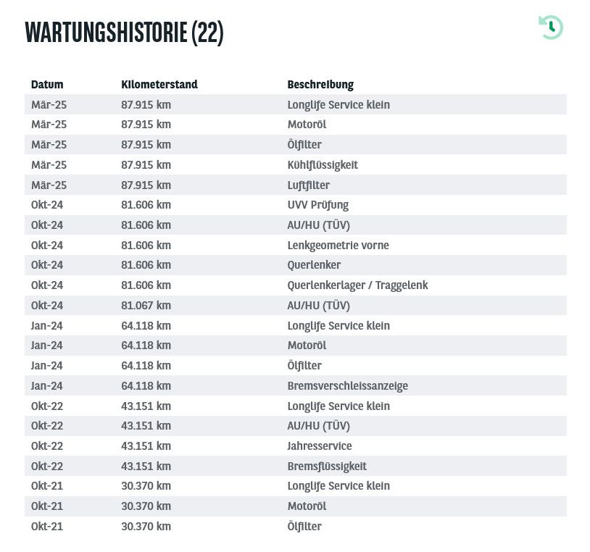This screenshot has height=552, width=590.
Task: Click the UVV Prüfung row
Action: tap(296, 205)
